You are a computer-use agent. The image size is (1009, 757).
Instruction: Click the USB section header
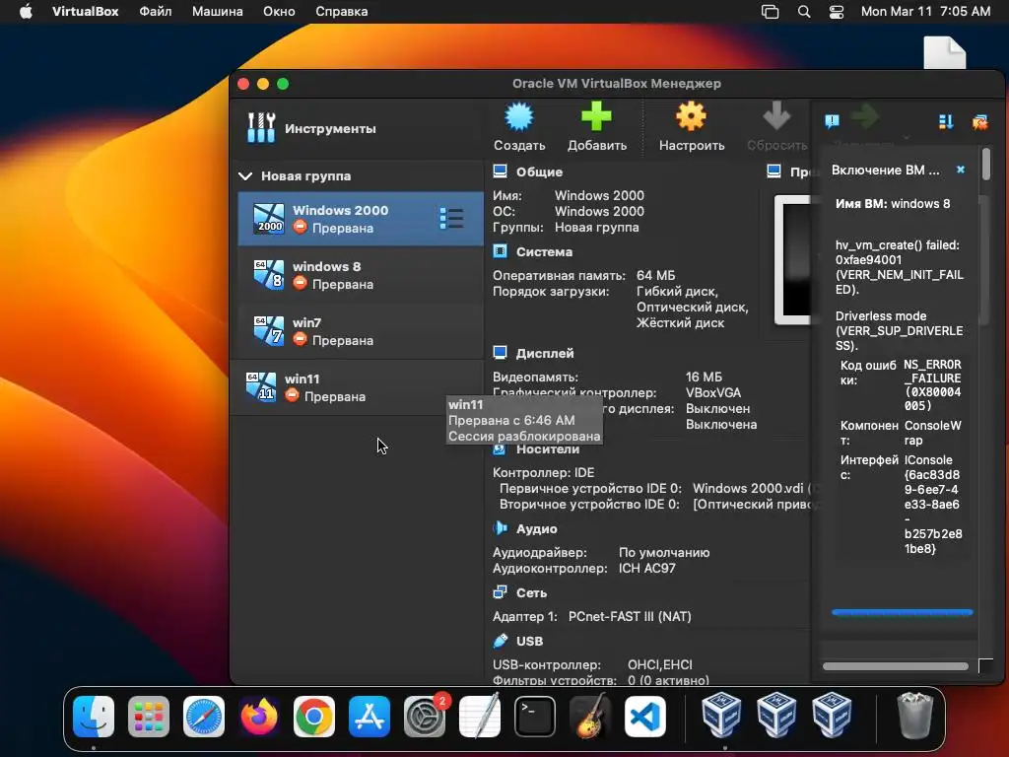[x=529, y=641]
